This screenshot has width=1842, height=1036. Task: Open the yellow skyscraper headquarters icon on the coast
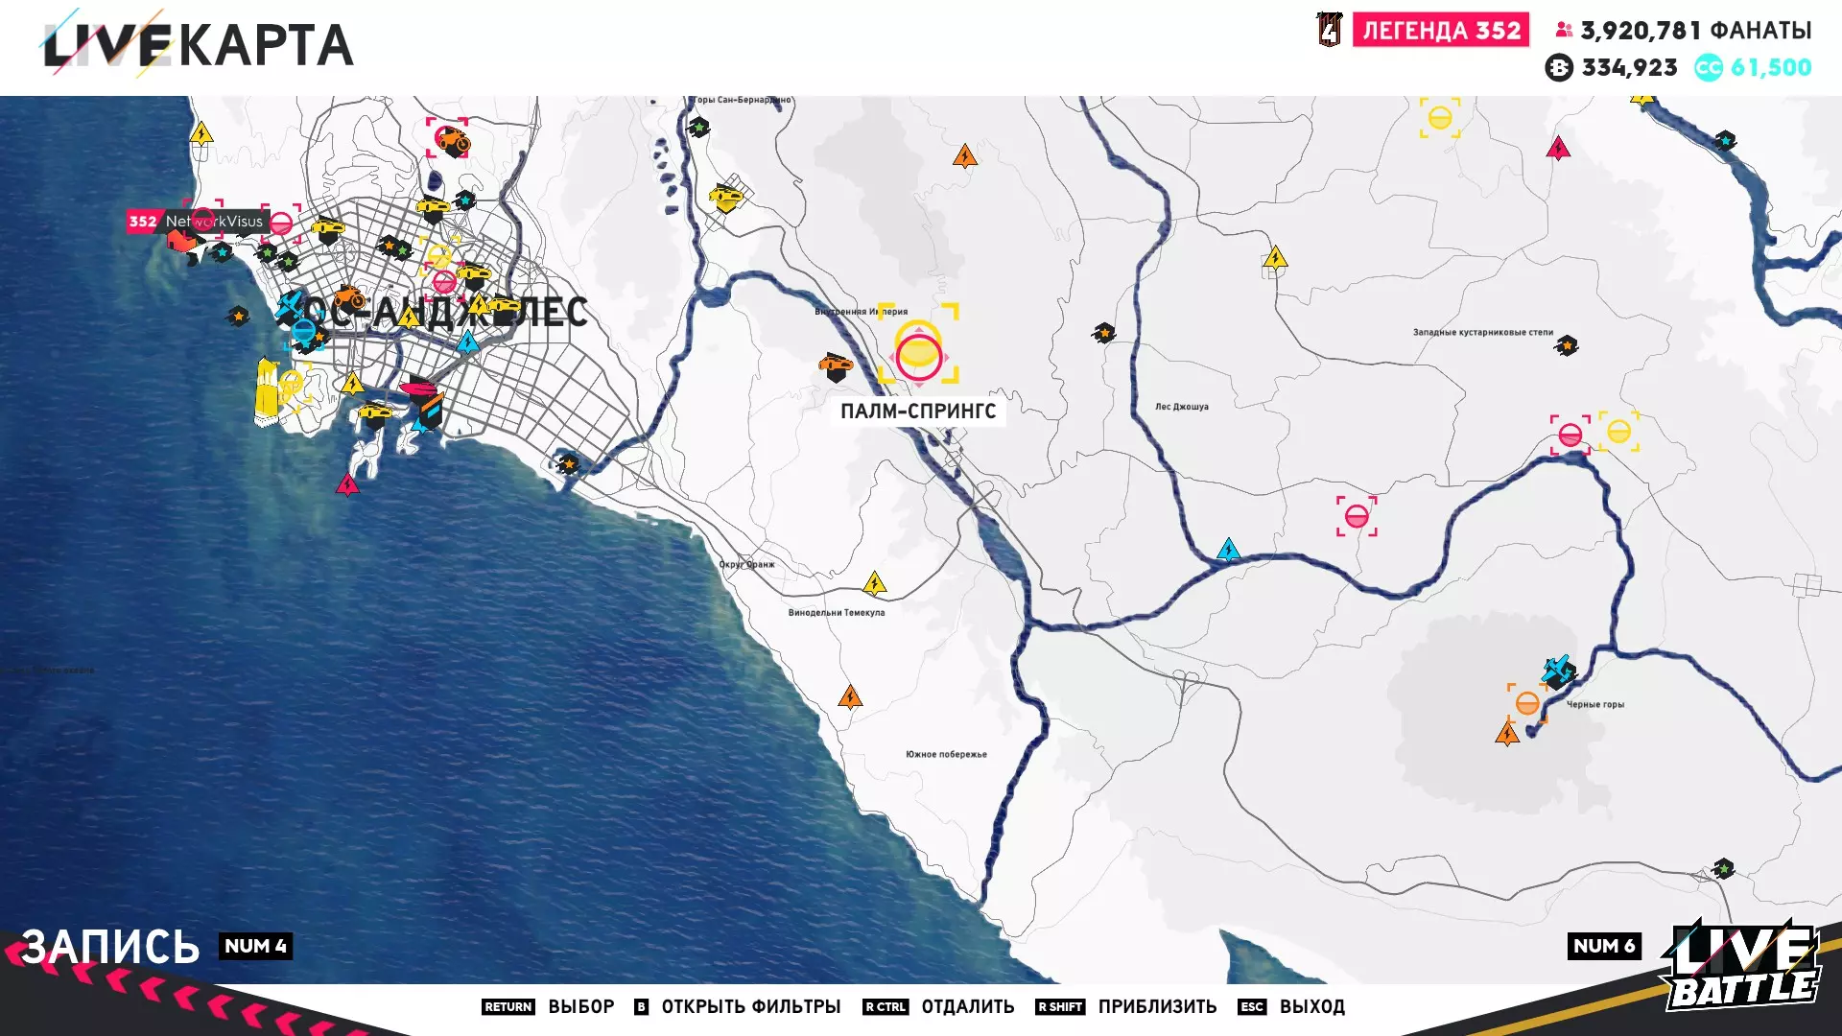[x=266, y=392]
